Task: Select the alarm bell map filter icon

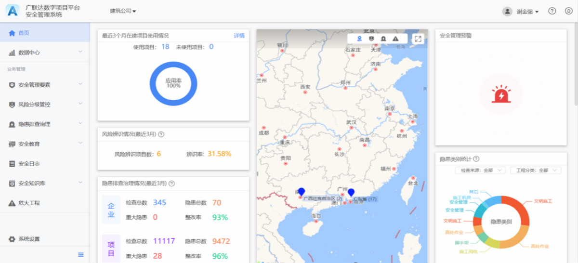Action: [x=383, y=39]
